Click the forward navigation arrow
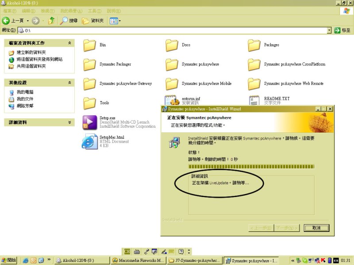 35,21
